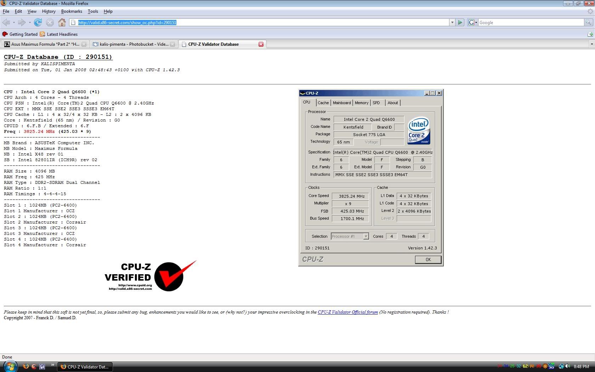Viewport: 595px width, 372px height.
Task: Click the search magnifier icon
Action: pyautogui.click(x=588, y=22)
